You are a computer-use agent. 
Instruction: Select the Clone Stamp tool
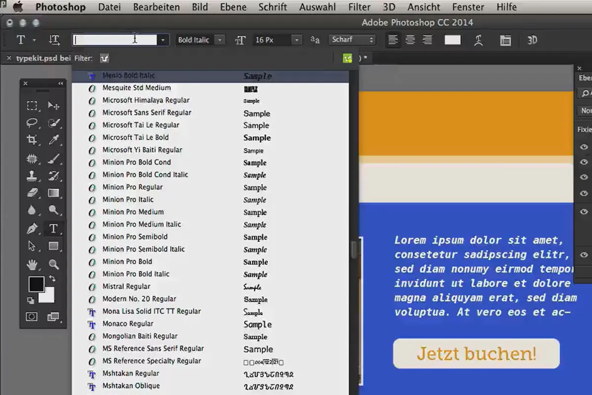click(32, 176)
